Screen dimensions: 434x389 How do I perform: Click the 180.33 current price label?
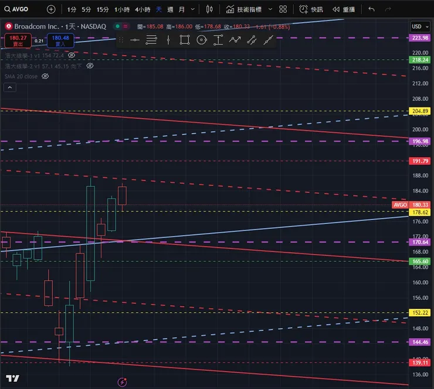pyautogui.click(x=420, y=205)
